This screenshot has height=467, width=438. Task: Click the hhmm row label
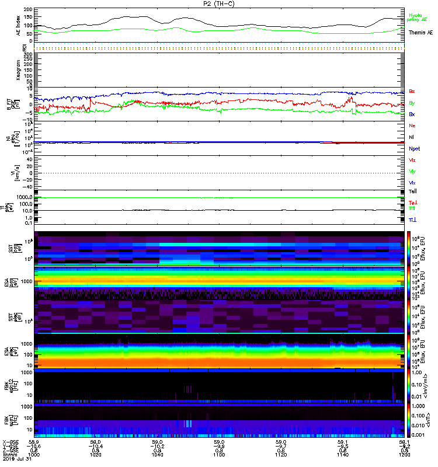tap(10, 455)
